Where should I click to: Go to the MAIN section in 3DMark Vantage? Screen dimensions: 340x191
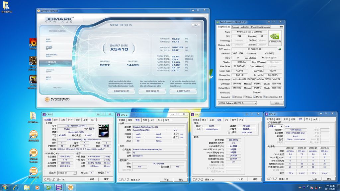[x=48, y=40]
